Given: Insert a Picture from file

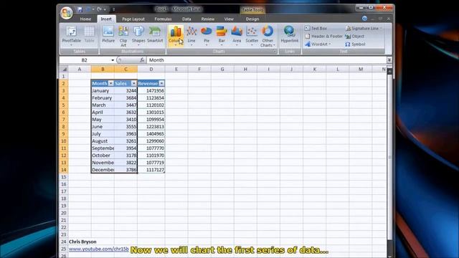Looking at the screenshot, I should 108,35.
